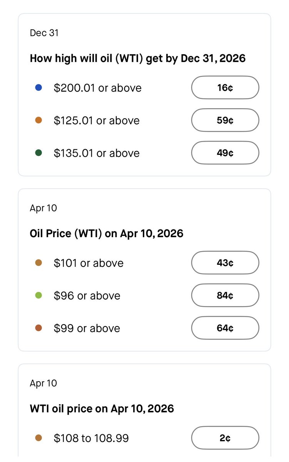This screenshot has height=462, width=289.
Task: Select the 59¢ button for $125.01
Action: tap(225, 121)
